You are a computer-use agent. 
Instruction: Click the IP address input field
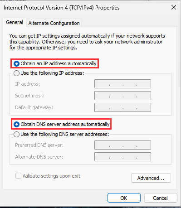coord(122,84)
